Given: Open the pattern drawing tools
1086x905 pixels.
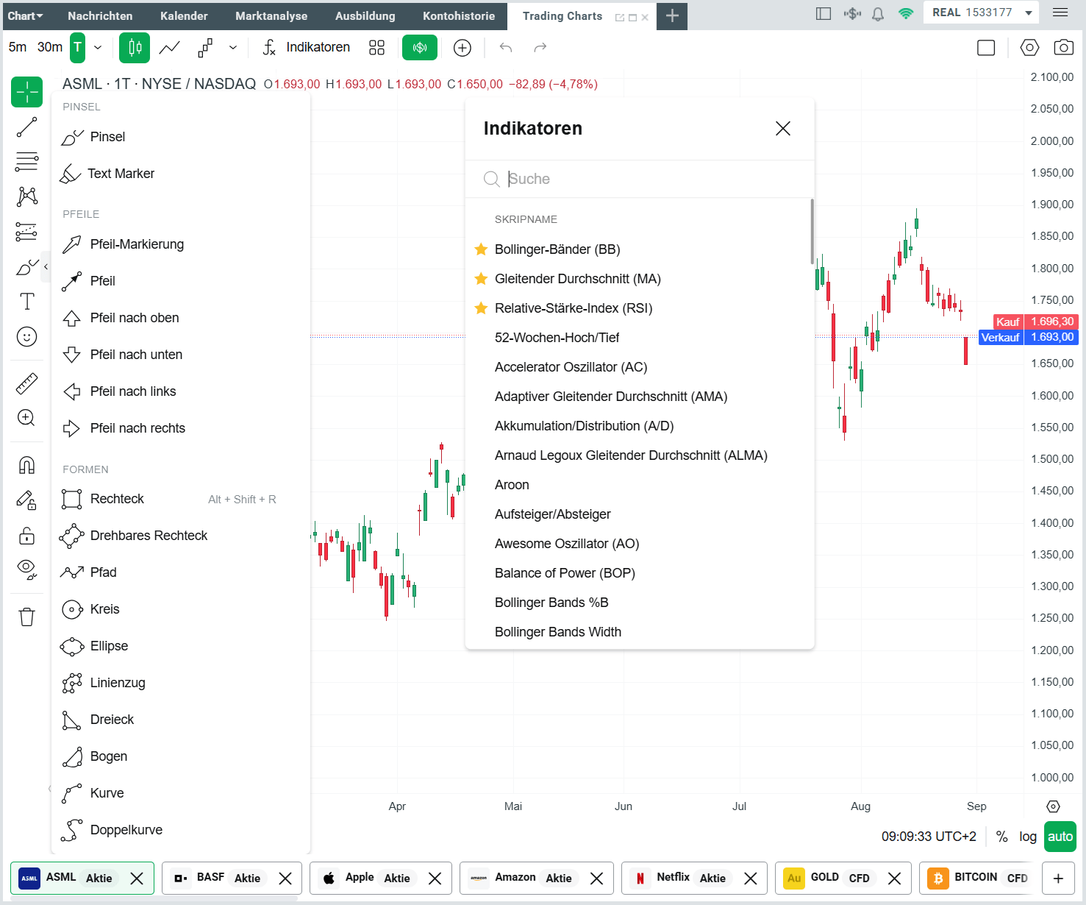Looking at the screenshot, I should (27, 196).
